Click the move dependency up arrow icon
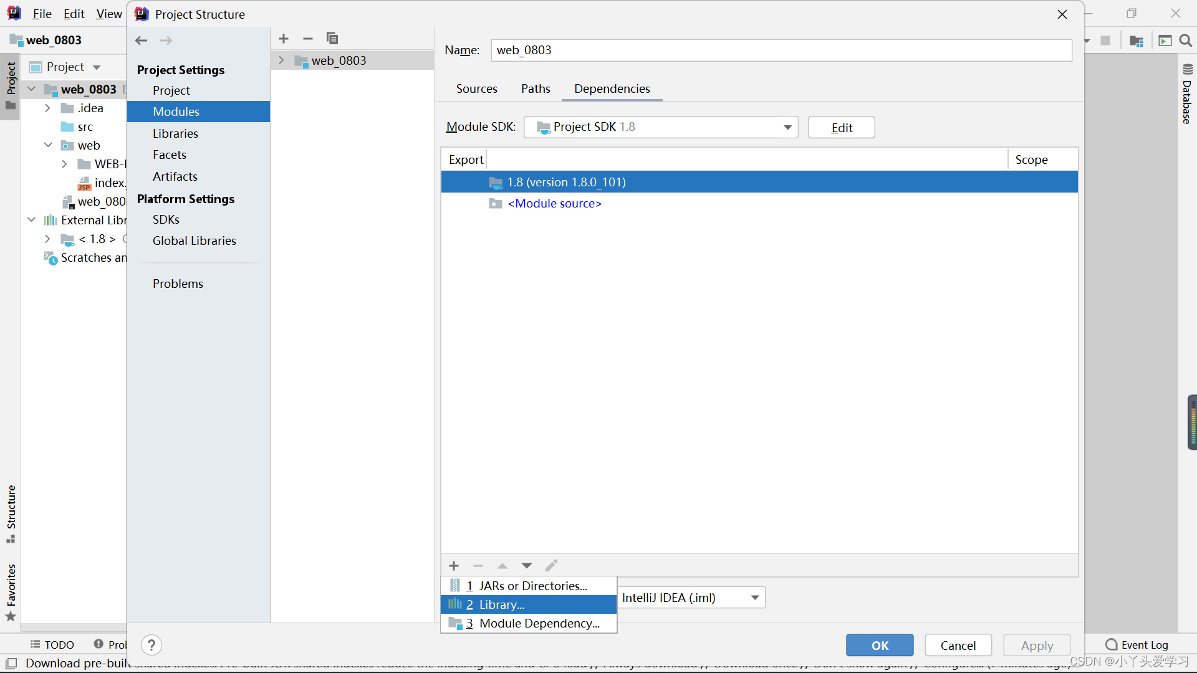This screenshot has width=1197, height=673. click(x=502, y=565)
